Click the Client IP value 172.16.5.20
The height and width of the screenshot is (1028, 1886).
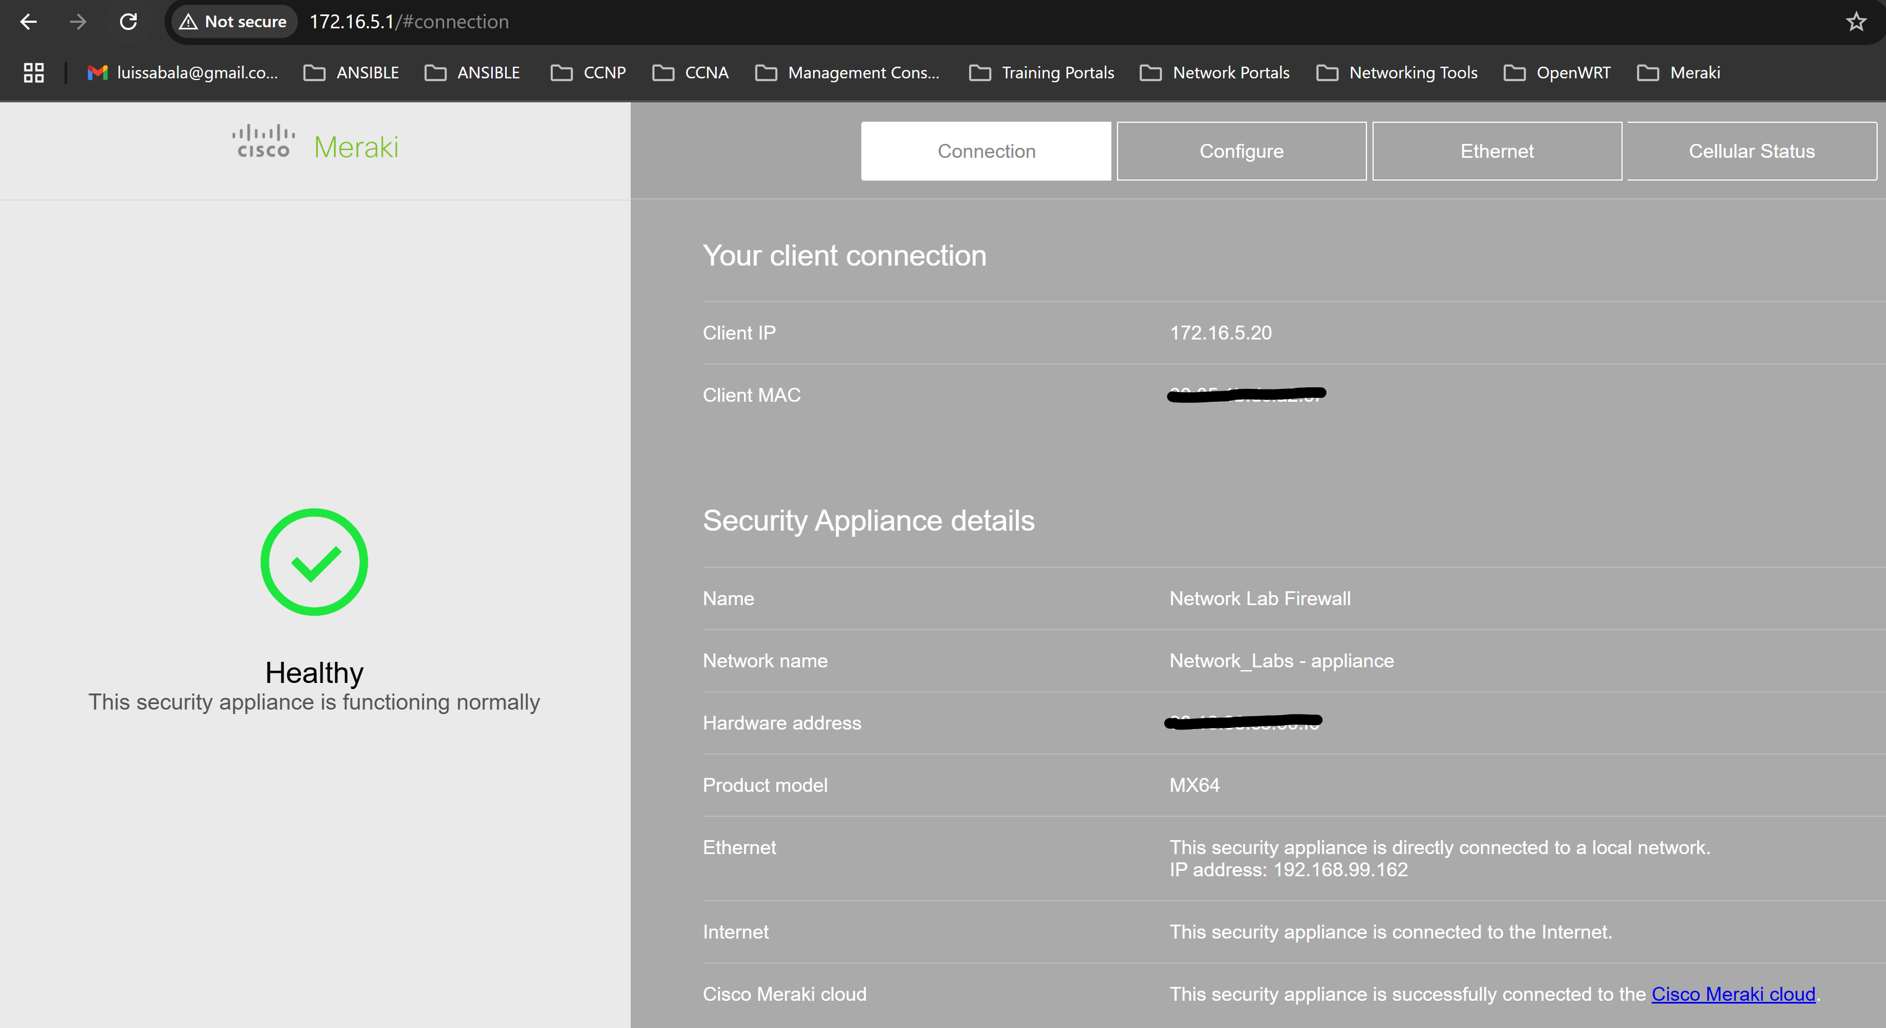1220,332
